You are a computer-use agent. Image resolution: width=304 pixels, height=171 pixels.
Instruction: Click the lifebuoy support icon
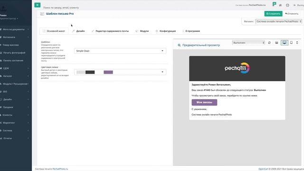click(x=287, y=5)
